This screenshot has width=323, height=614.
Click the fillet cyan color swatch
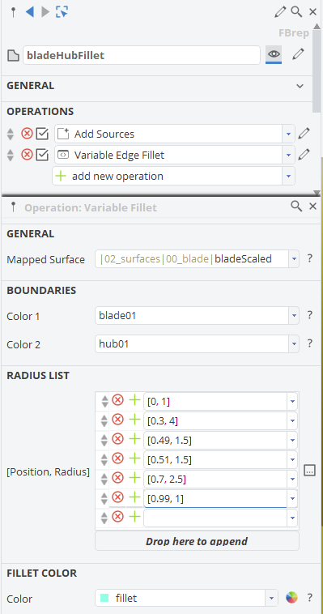tap(104, 598)
